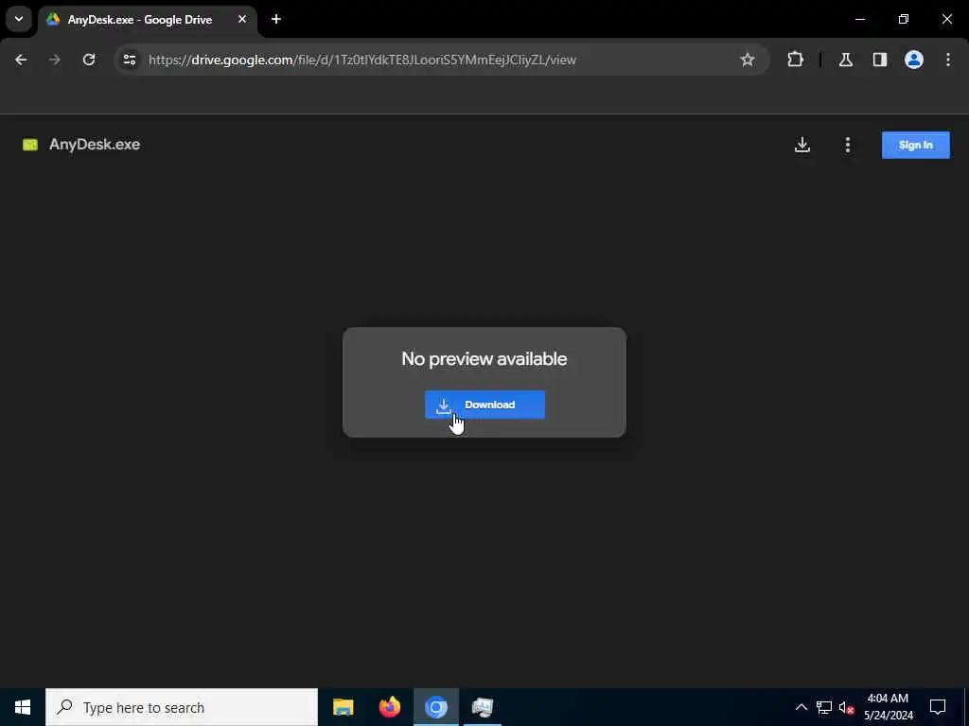Show hidden system tray icons
This screenshot has height=726, width=969.
(x=801, y=707)
